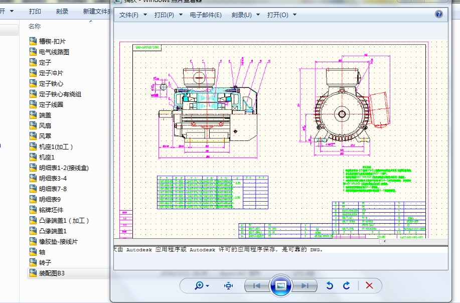460x303 pixels.
Task: Go to the previous image
Action: coord(257,285)
